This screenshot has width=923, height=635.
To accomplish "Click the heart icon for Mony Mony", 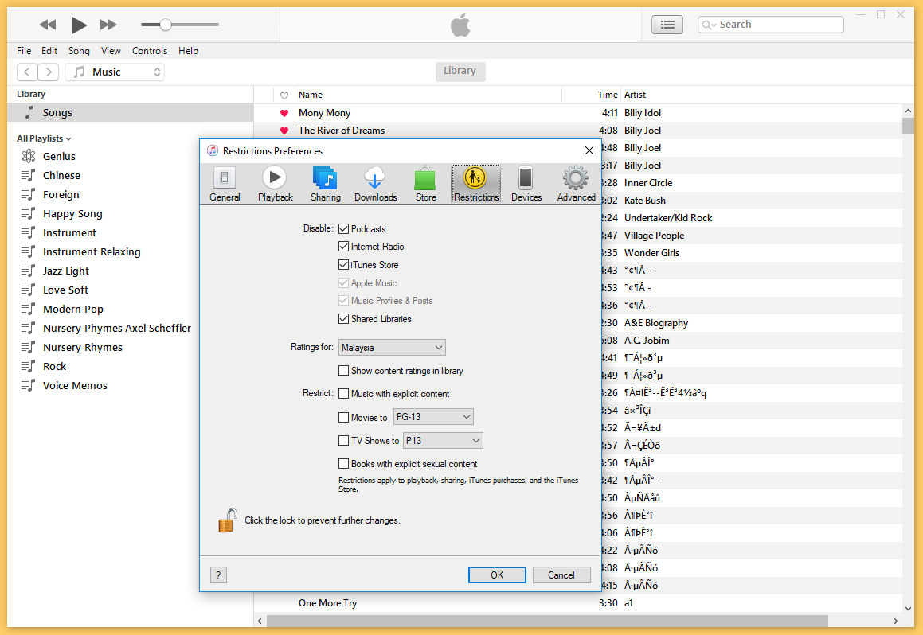I will 284,113.
